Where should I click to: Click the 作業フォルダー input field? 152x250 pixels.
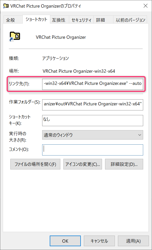coord(92,105)
